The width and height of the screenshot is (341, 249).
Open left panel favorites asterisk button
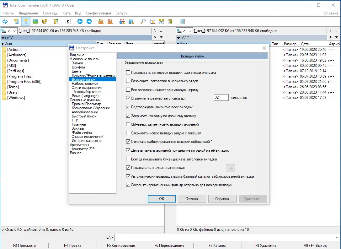[155, 37]
